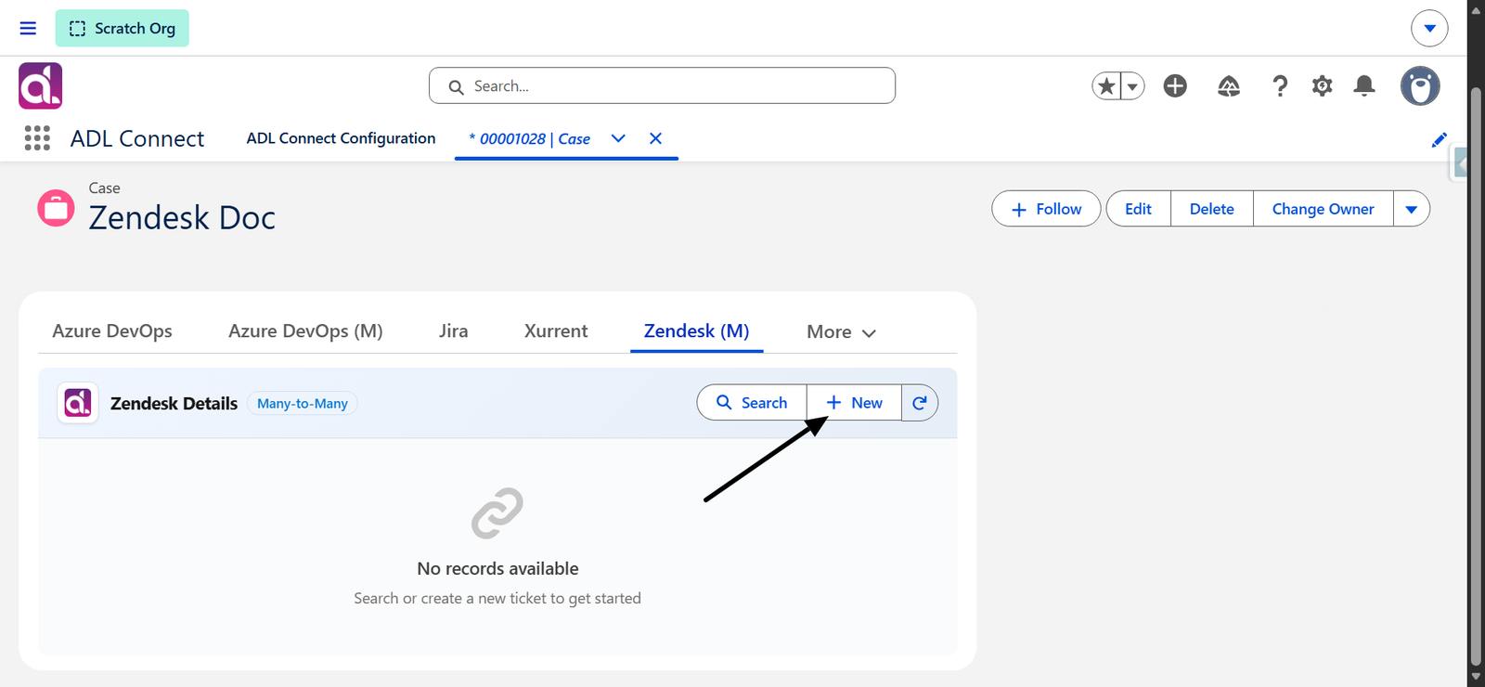1485x687 pixels.
Task: Click the scrollbar down arrow
Action: coord(1476,678)
